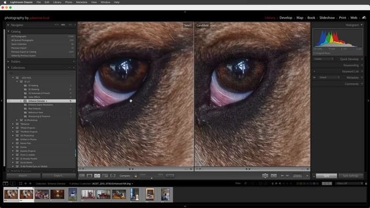370x208 pixels.
Task: Click the Import button
Action: pyautogui.click(x=23, y=176)
